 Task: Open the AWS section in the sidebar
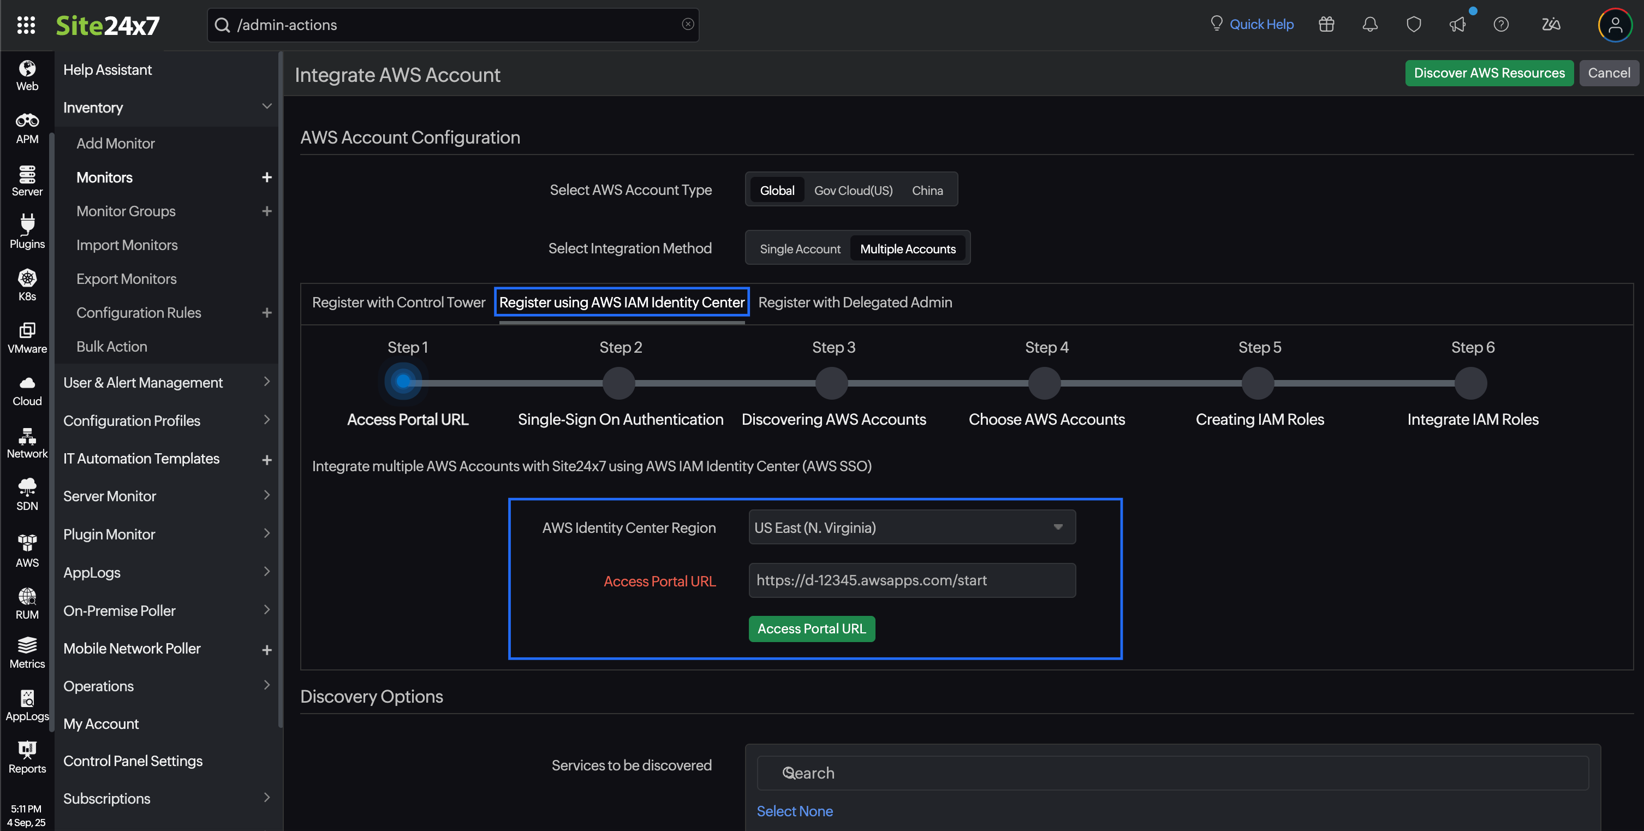pos(27,550)
